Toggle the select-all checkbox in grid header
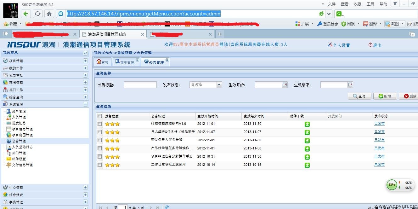418x209 pixels. pyautogui.click(x=100, y=116)
